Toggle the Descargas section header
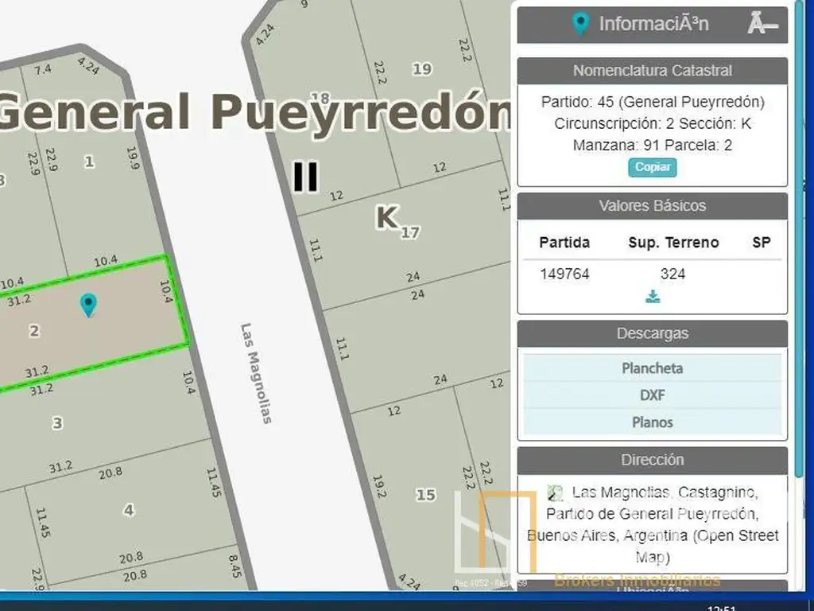The image size is (814, 611). [x=652, y=333]
